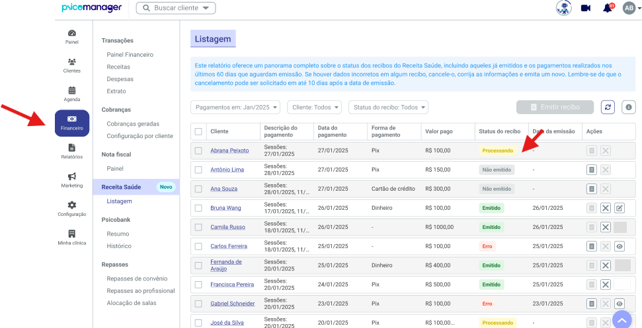Open the AB user account menu
Viewport: 642px width, 328px height.
click(631, 8)
